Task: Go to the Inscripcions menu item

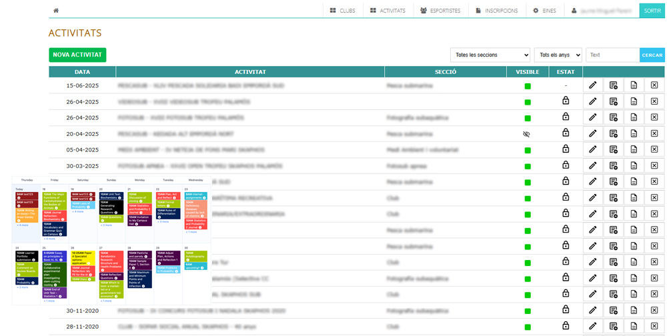Action: tap(496, 11)
